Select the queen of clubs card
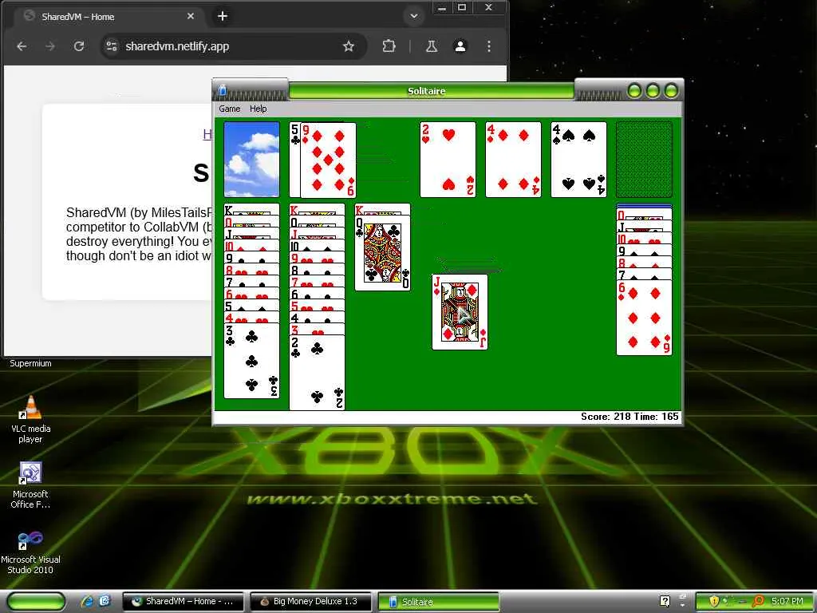The width and height of the screenshot is (817, 613). click(382, 253)
